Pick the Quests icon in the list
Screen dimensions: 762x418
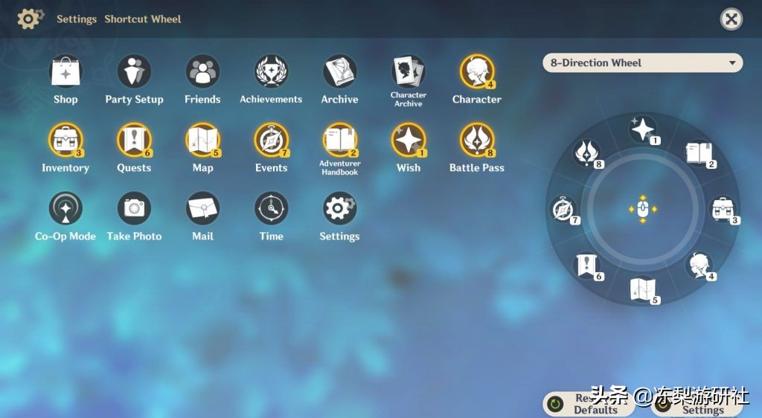tap(134, 141)
